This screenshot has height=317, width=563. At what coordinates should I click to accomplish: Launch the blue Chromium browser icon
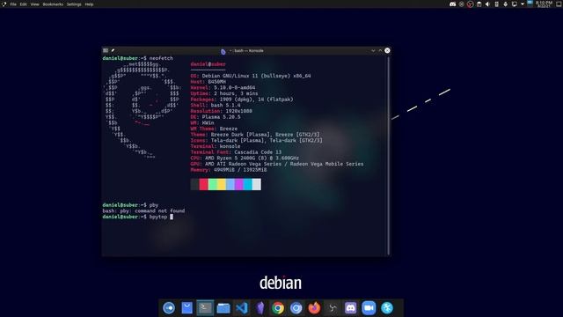296,308
